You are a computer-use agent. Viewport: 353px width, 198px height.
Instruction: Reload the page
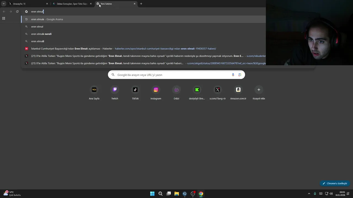point(17,12)
